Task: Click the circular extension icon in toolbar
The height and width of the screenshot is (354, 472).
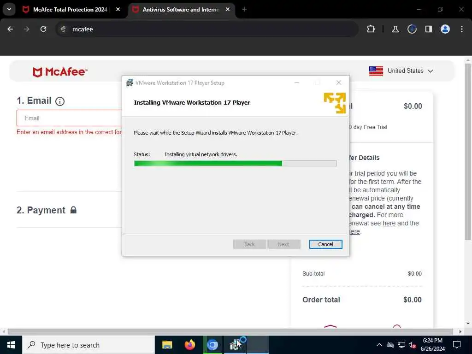Action: [x=412, y=29]
